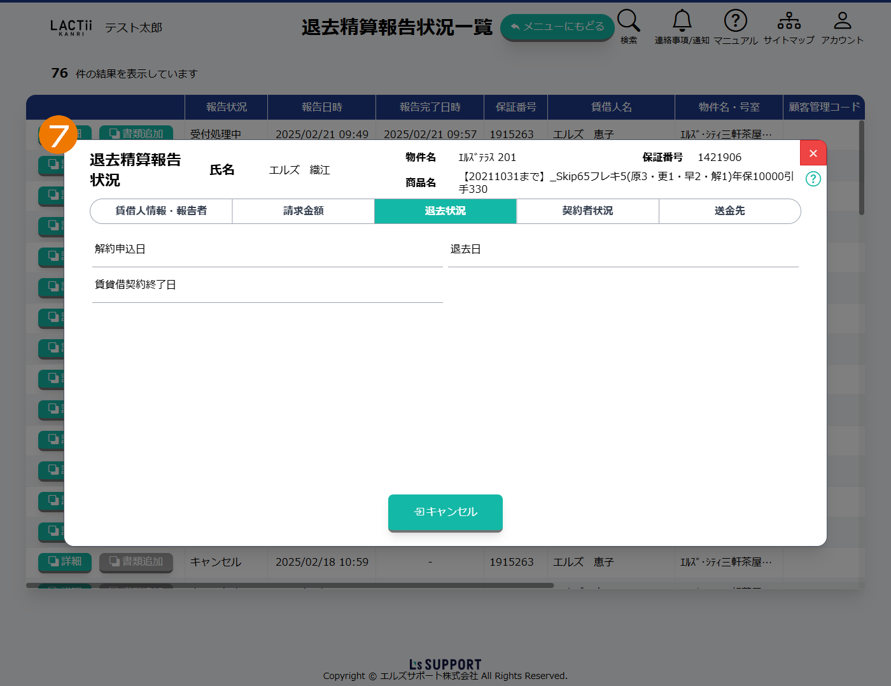Click the horizontal table scrollbar
Viewport: 891px width, 686px height.
point(290,585)
